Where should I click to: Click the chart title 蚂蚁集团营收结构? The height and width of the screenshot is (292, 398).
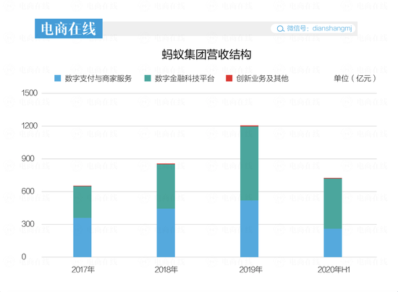point(207,54)
